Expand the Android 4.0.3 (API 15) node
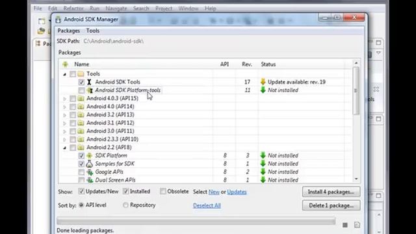Image resolution: width=416 pixels, height=234 pixels. click(x=65, y=99)
